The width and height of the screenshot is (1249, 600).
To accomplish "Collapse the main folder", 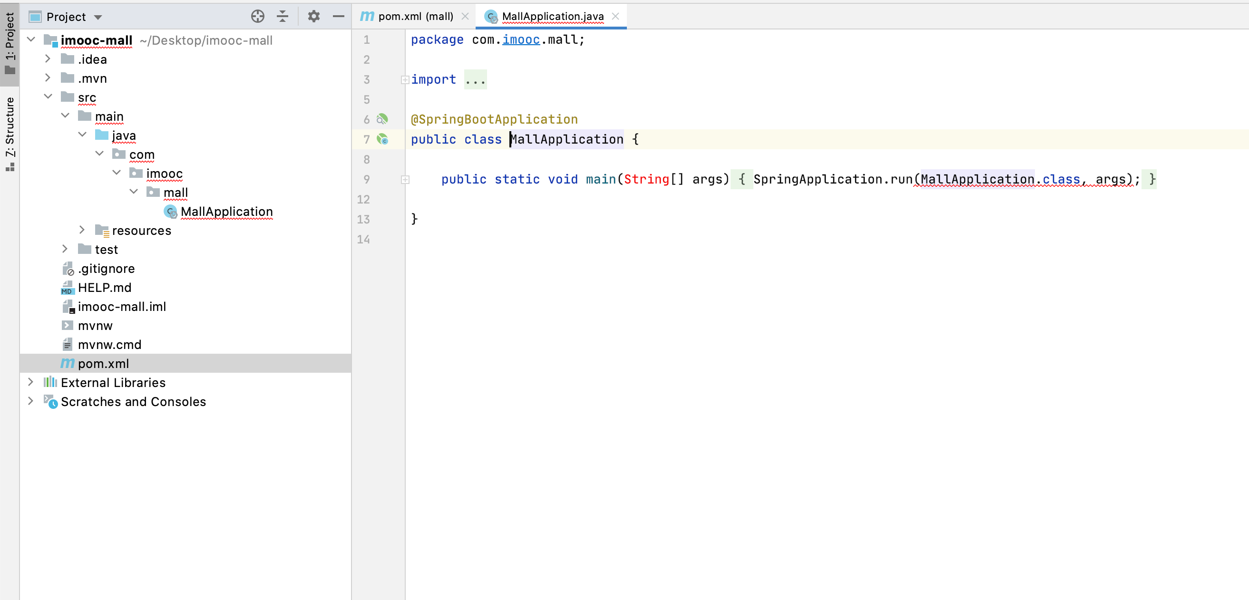I will (66, 116).
